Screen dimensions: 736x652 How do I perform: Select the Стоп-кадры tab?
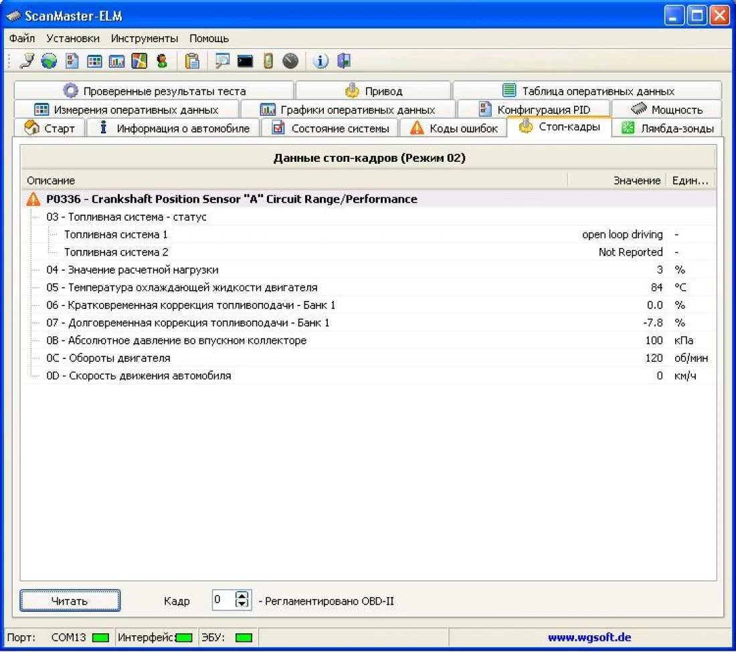pyautogui.click(x=559, y=126)
